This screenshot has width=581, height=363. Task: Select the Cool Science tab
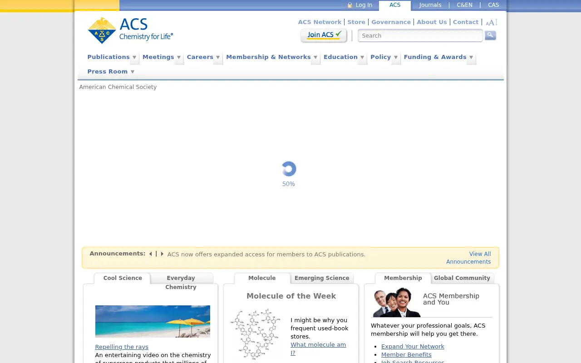pyautogui.click(x=123, y=278)
